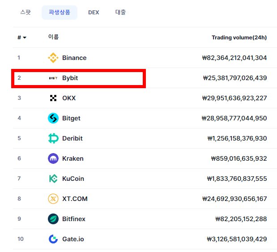Click the Kraken logo icon
The image size is (277, 252).
pyautogui.click(x=53, y=158)
